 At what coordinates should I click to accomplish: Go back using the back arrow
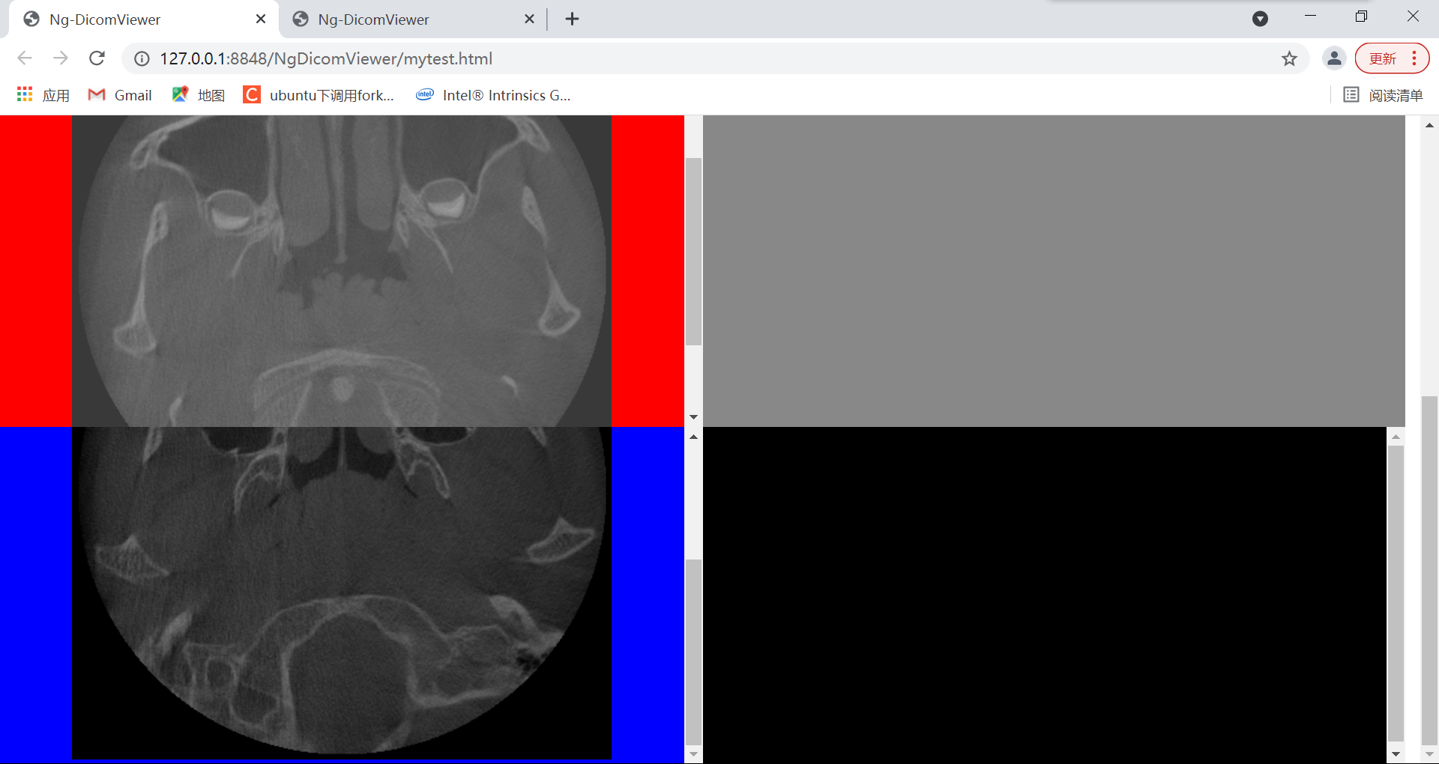click(x=25, y=58)
